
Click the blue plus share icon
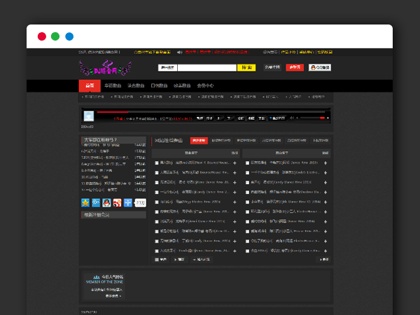coord(128,203)
